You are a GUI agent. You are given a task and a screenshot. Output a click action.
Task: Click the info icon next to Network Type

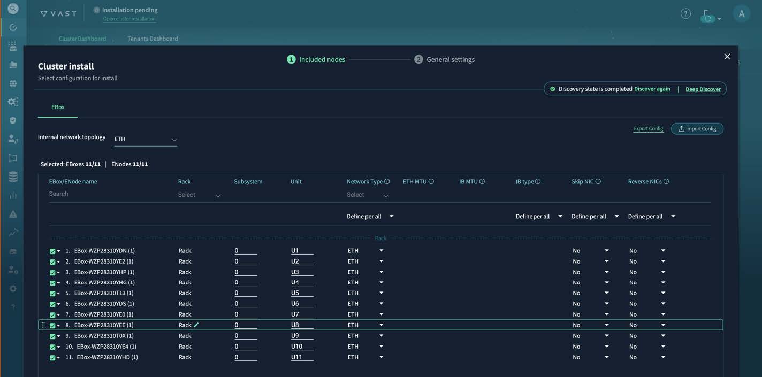[387, 182]
